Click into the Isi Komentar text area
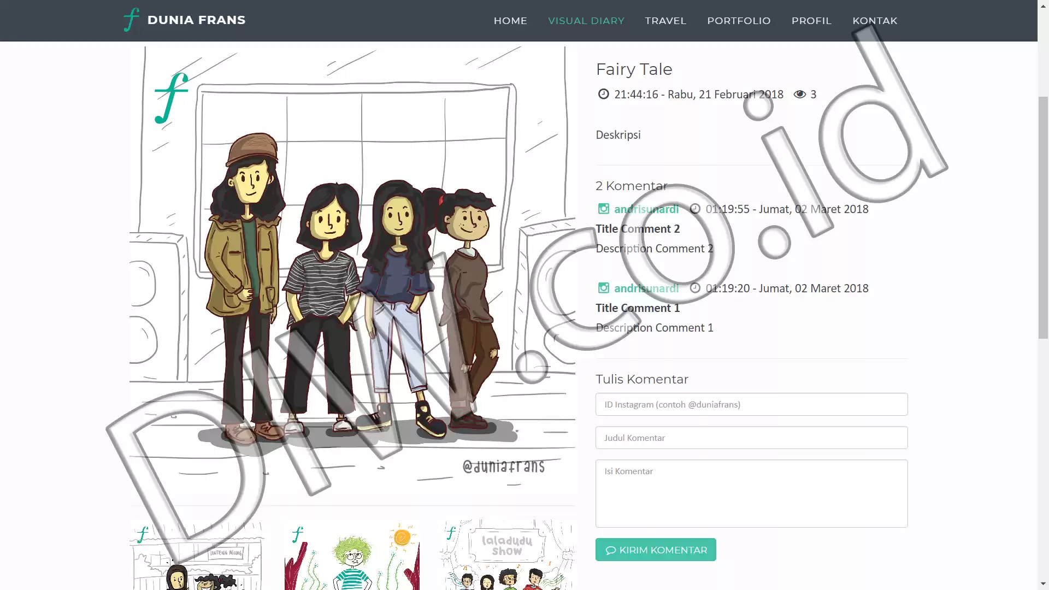1049x590 pixels. coord(751,493)
